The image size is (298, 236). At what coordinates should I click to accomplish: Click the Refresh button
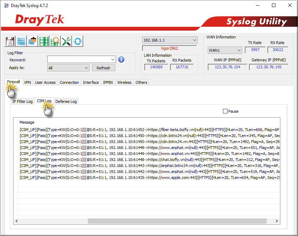[x=104, y=68]
